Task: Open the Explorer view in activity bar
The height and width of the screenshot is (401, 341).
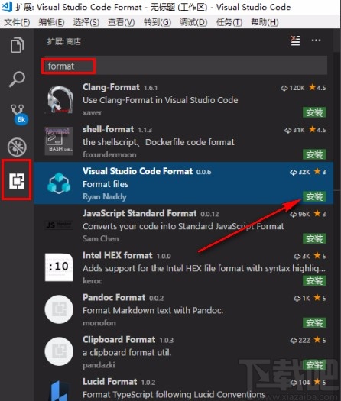Action: click(x=17, y=45)
